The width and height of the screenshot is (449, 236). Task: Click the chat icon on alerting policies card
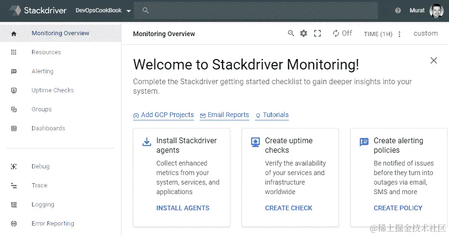(x=364, y=142)
